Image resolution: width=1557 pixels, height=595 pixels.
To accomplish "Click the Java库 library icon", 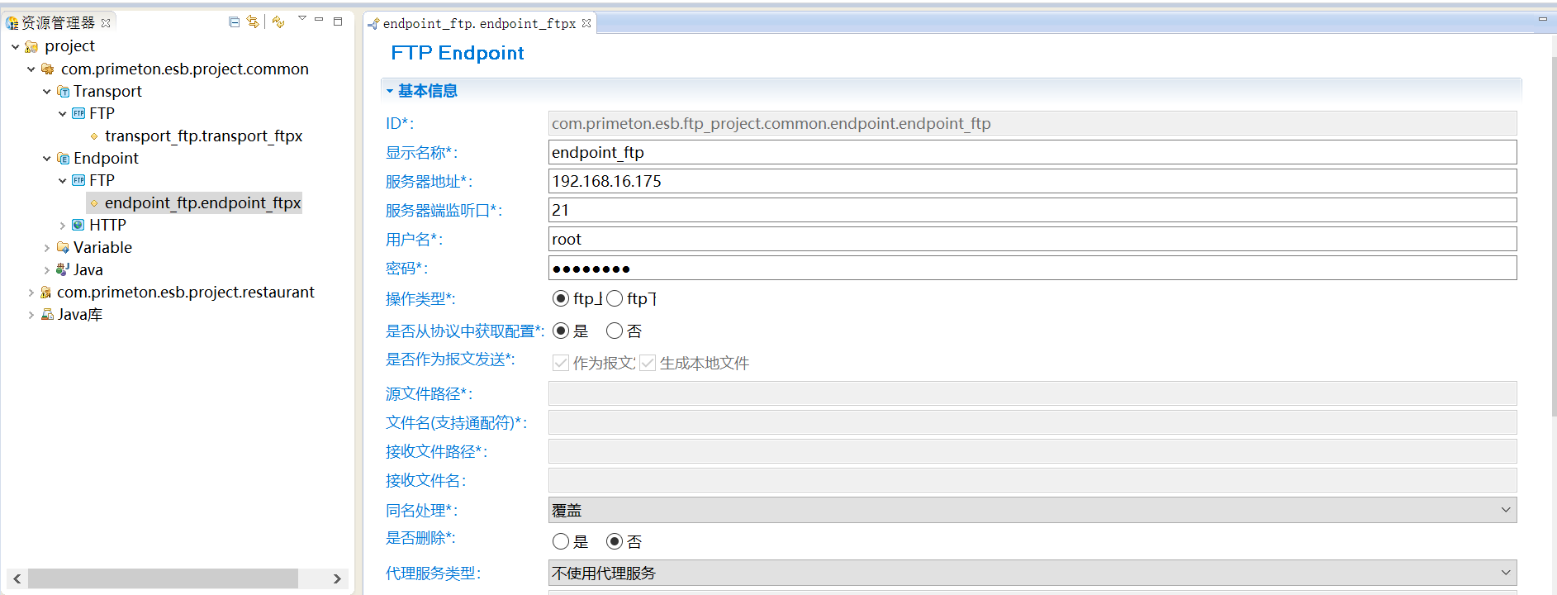I will pos(47,315).
